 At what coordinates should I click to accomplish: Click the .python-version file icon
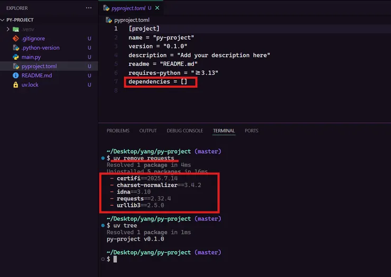[x=16, y=47]
